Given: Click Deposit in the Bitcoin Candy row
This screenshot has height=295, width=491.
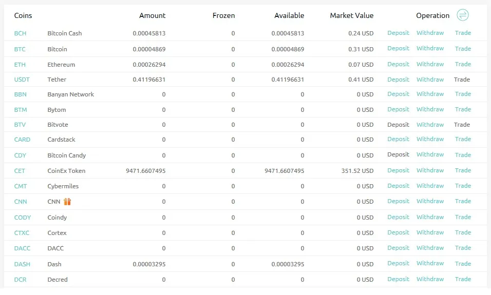Looking at the screenshot, I should pyautogui.click(x=399, y=154).
